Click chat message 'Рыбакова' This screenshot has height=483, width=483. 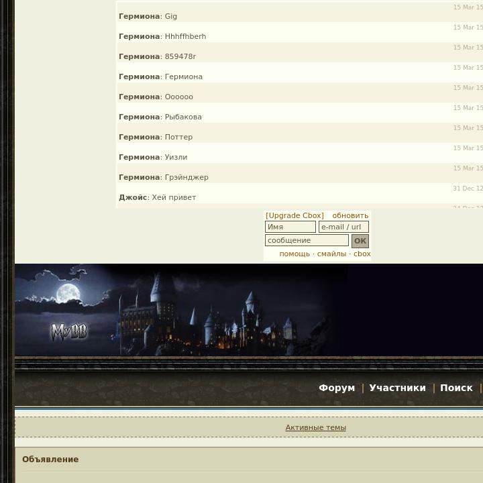(x=183, y=117)
